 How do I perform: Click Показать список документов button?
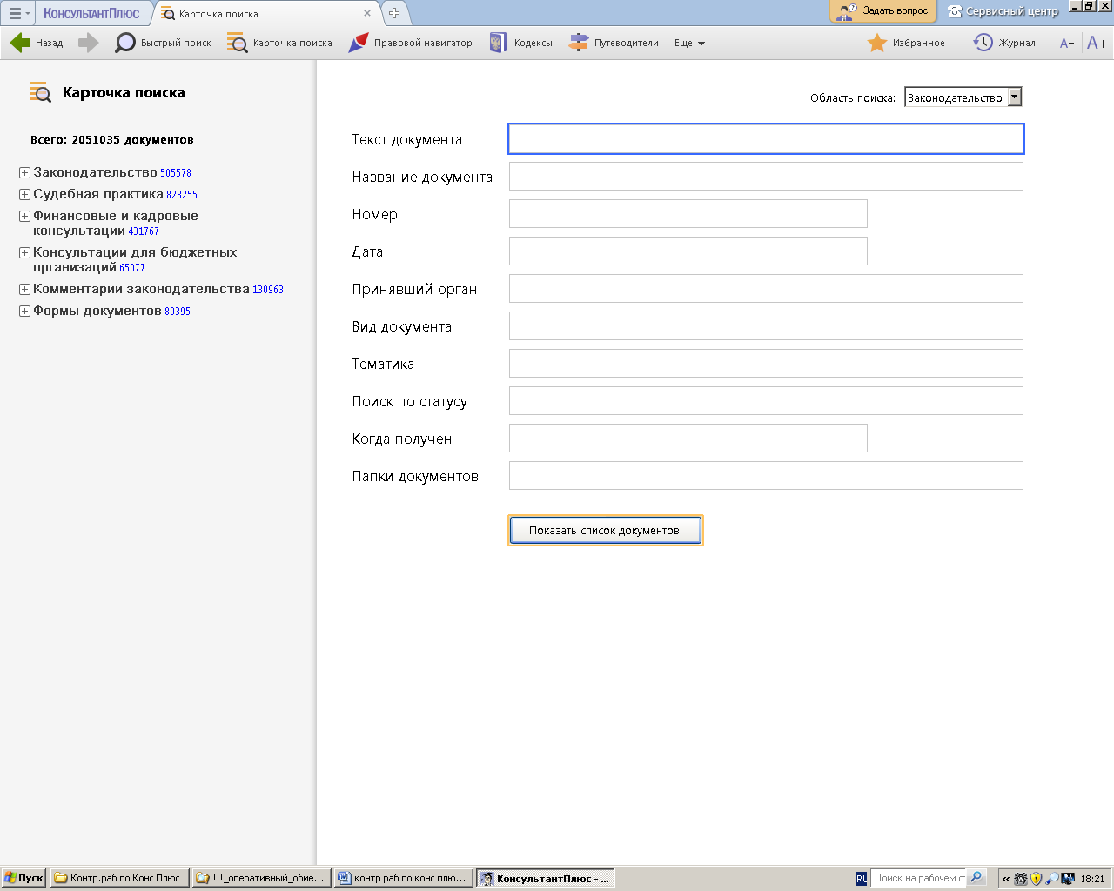[x=605, y=531]
